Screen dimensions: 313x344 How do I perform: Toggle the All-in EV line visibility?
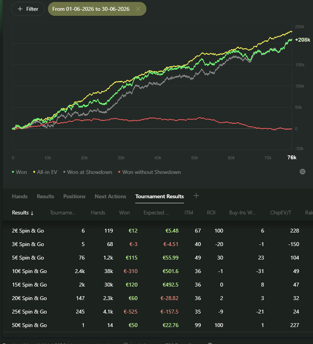45,172
